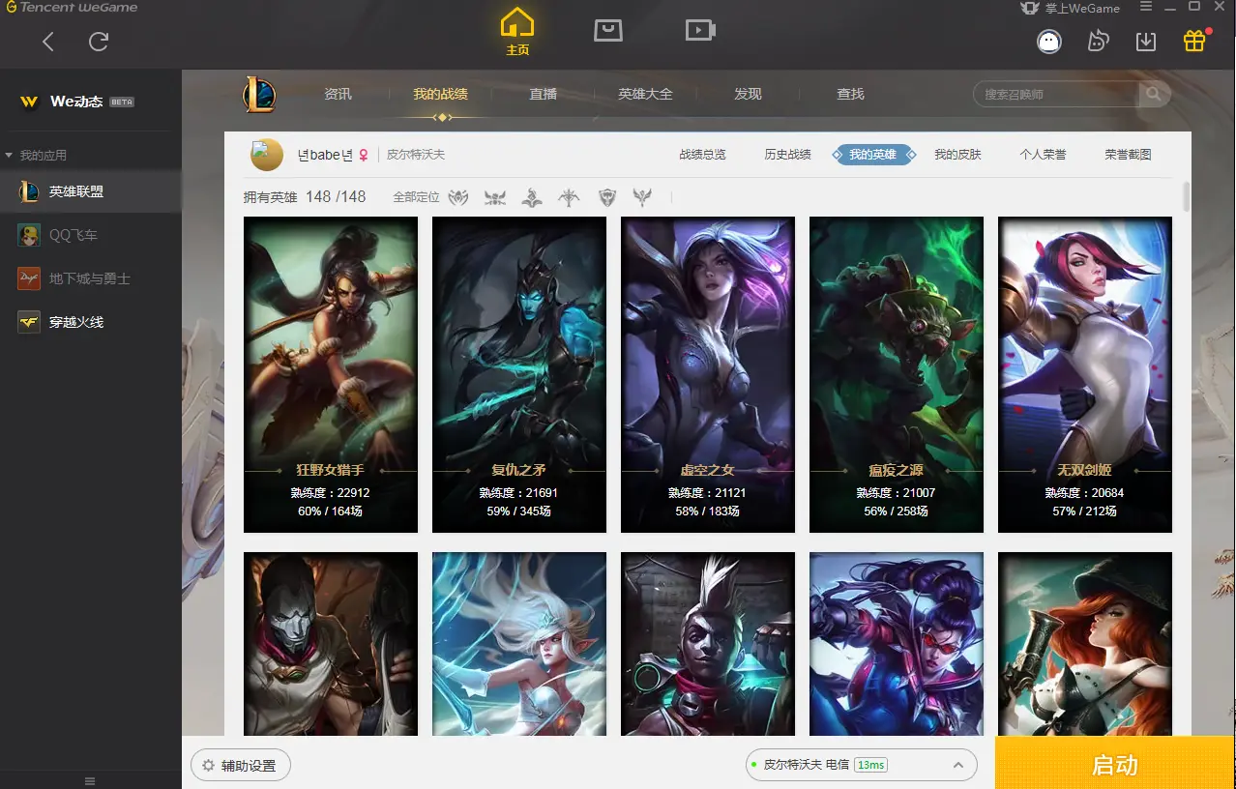The height and width of the screenshot is (789, 1236).
Task: Open the 狂野女猎手 hero card
Action: tap(331, 374)
